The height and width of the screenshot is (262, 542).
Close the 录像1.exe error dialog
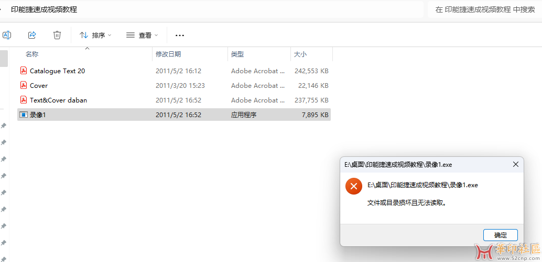tap(515, 164)
